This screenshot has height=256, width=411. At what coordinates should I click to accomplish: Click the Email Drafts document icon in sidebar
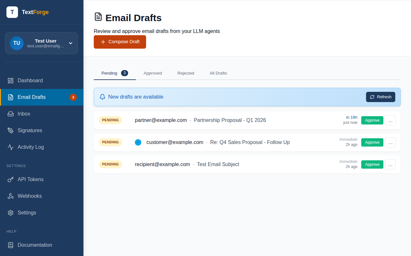click(11, 97)
